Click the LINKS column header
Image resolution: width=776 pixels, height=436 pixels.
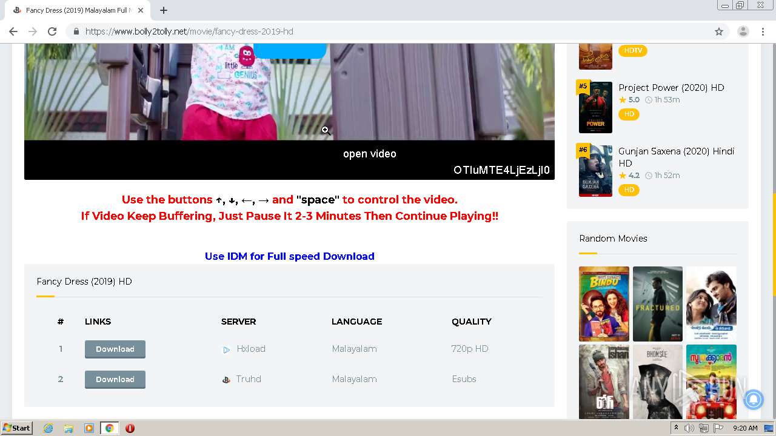tap(98, 322)
